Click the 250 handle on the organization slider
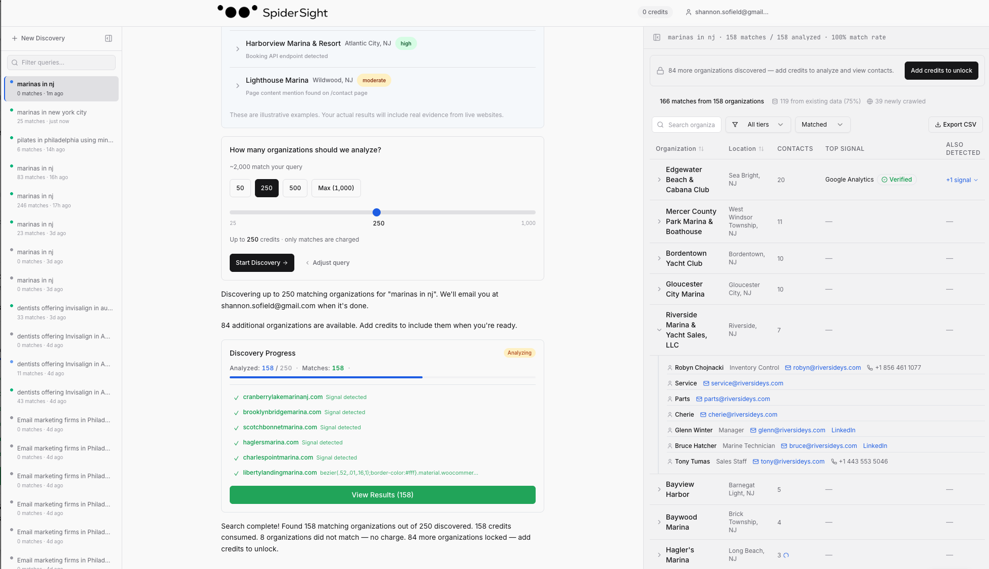The height and width of the screenshot is (569, 989). point(377,212)
